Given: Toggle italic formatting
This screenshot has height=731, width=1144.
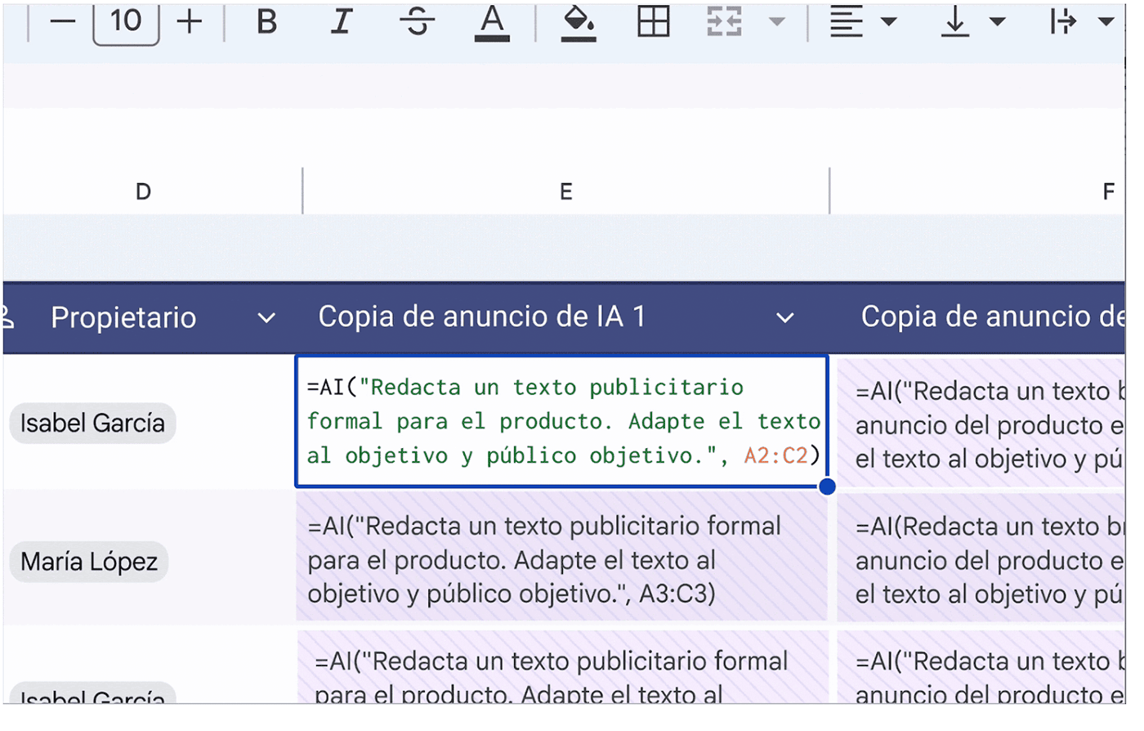Looking at the screenshot, I should coord(342,22).
